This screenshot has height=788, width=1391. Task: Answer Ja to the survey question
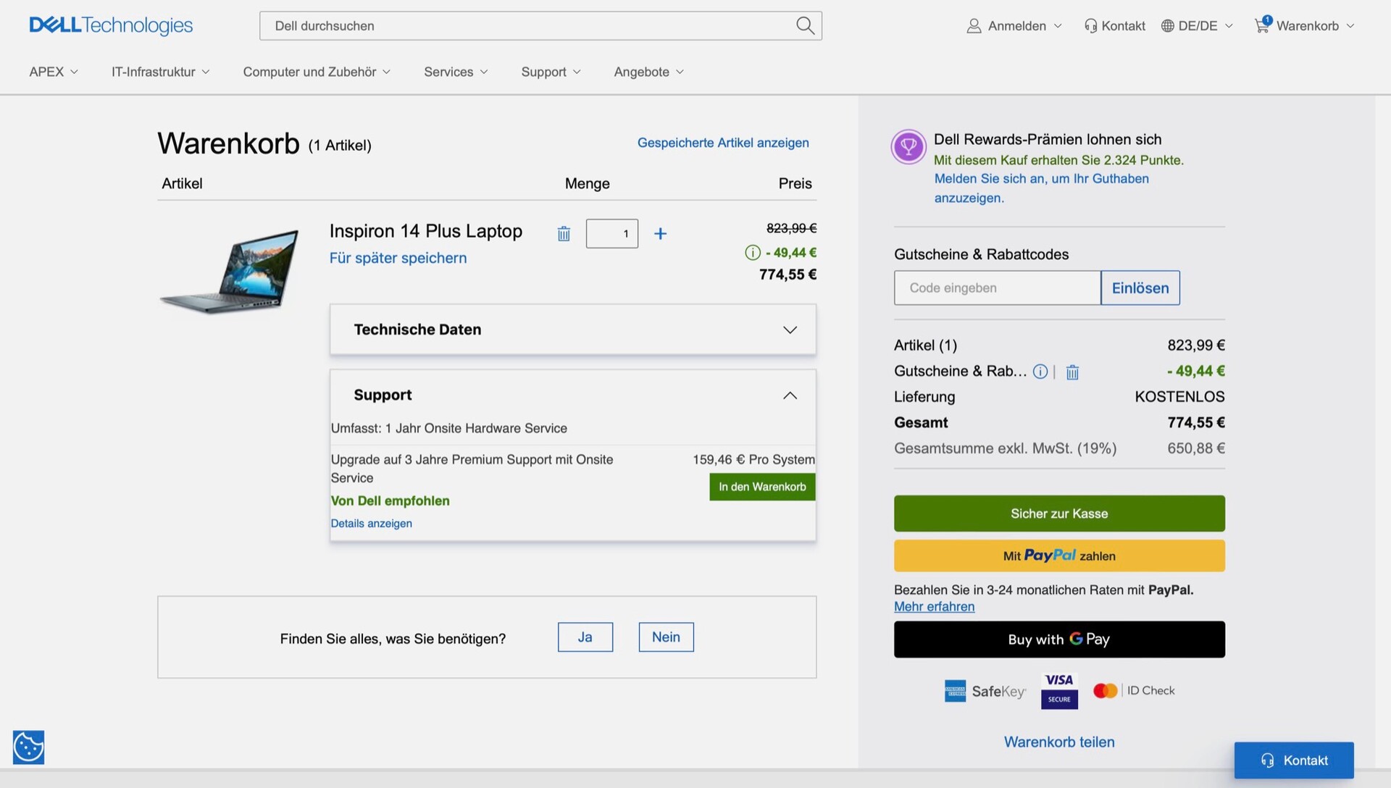click(585, 637)
